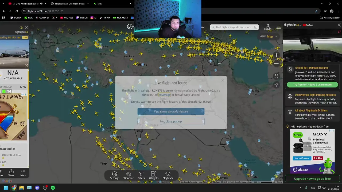Open the hamburger menu of Flightradar24

point(279,27)
